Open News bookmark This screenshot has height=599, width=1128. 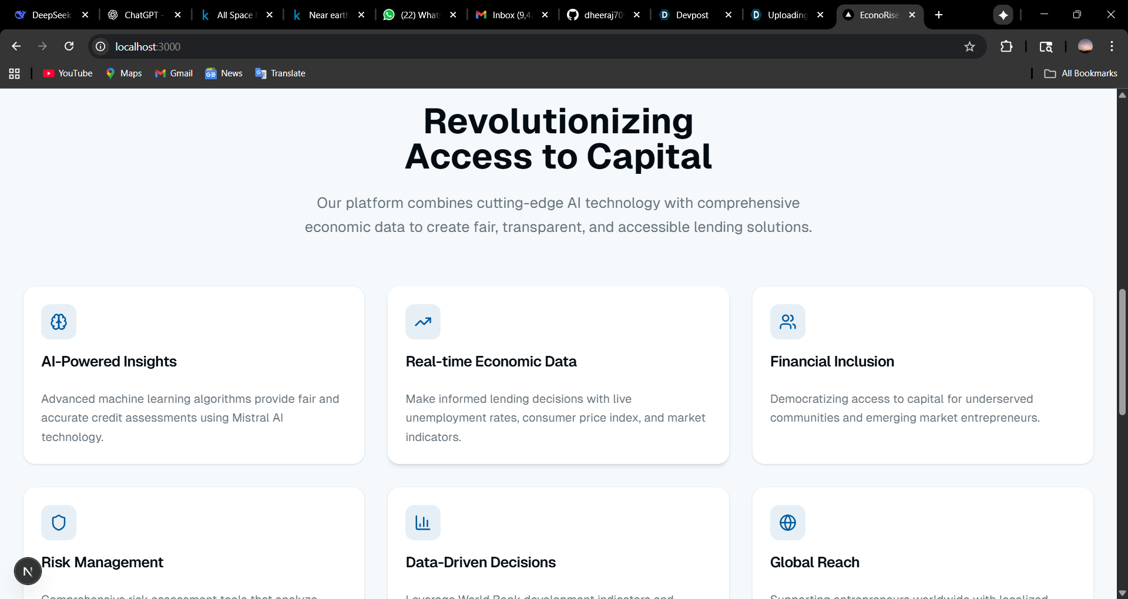[x=224, y=73]
